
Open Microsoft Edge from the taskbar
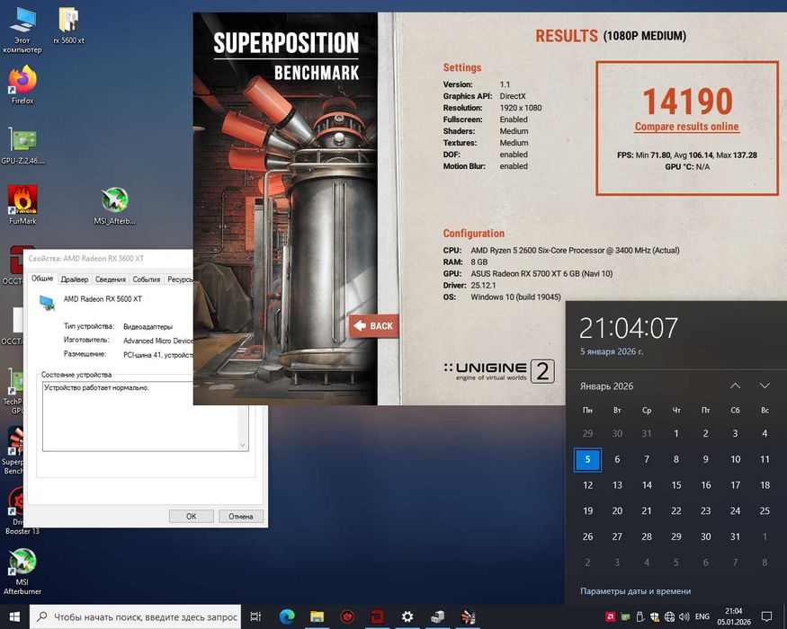(287, 616)
